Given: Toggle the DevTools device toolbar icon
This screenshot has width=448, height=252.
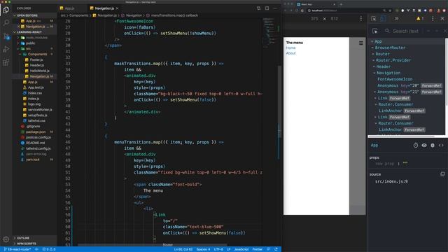Looking at the screenshot, I should tap(383, 19).
